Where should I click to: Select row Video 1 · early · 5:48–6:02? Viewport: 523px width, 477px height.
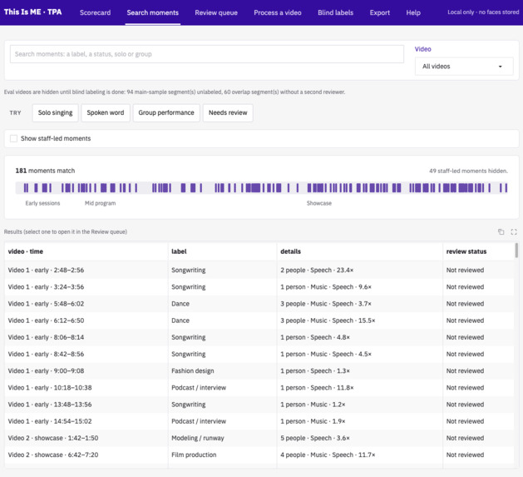pos(259,304)
